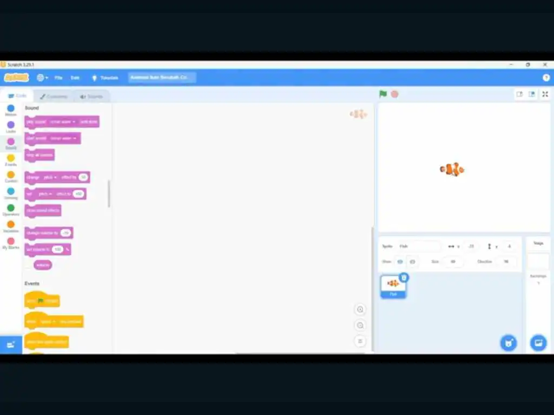Open sound dropdown in start sound block
Screen dimensions: 554x415
pyautogui.click(x=63, y=138)
